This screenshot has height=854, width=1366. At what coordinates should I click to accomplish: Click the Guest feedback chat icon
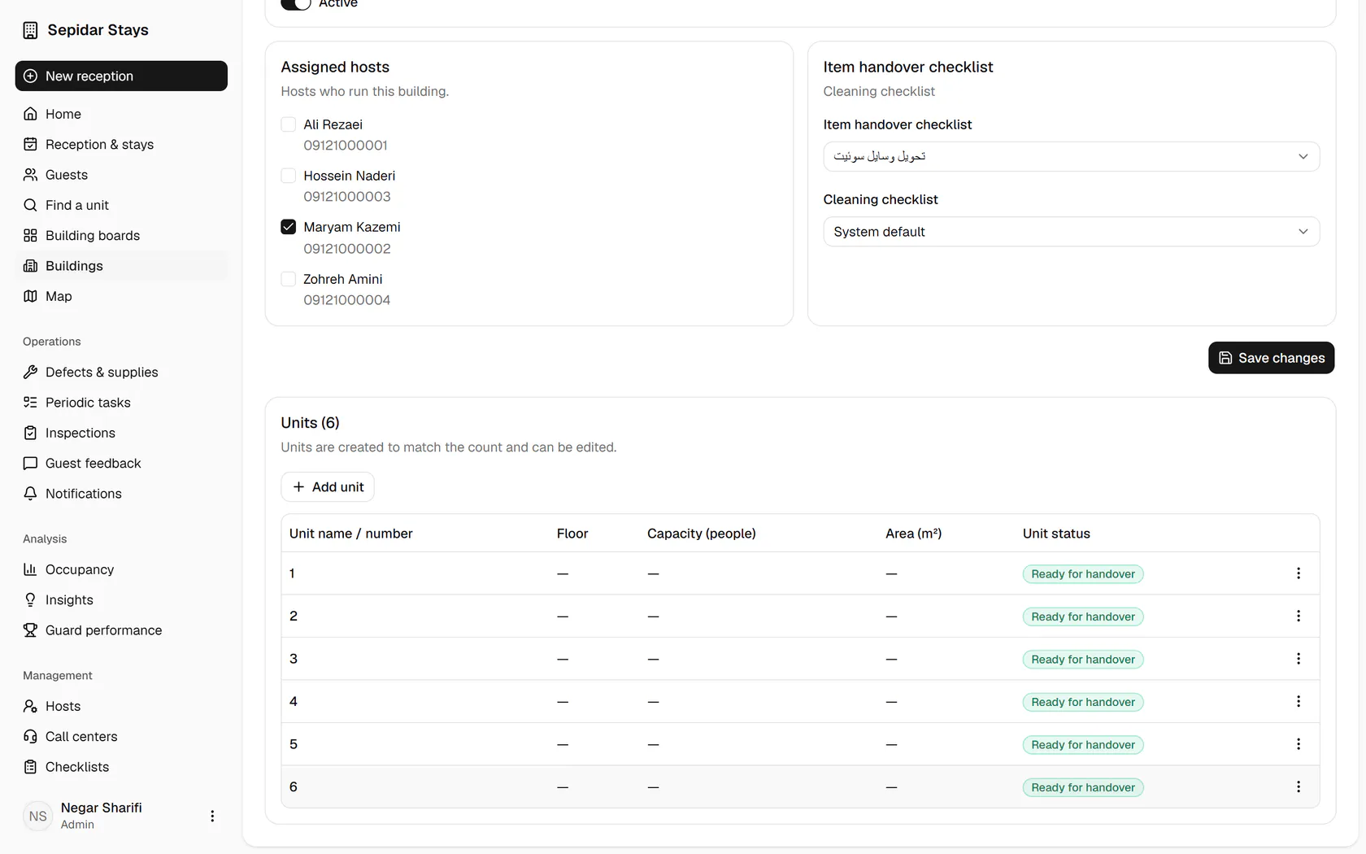(30, 463)
